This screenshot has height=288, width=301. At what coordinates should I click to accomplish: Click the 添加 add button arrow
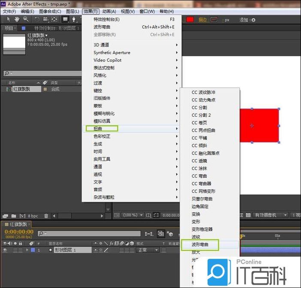point(253,20)
